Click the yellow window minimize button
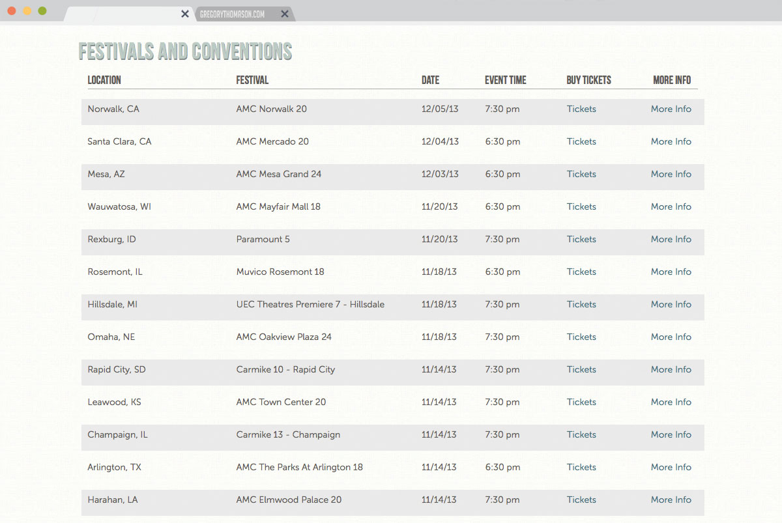782x523 pixels. pyautogui.click(x=27, y=11)
